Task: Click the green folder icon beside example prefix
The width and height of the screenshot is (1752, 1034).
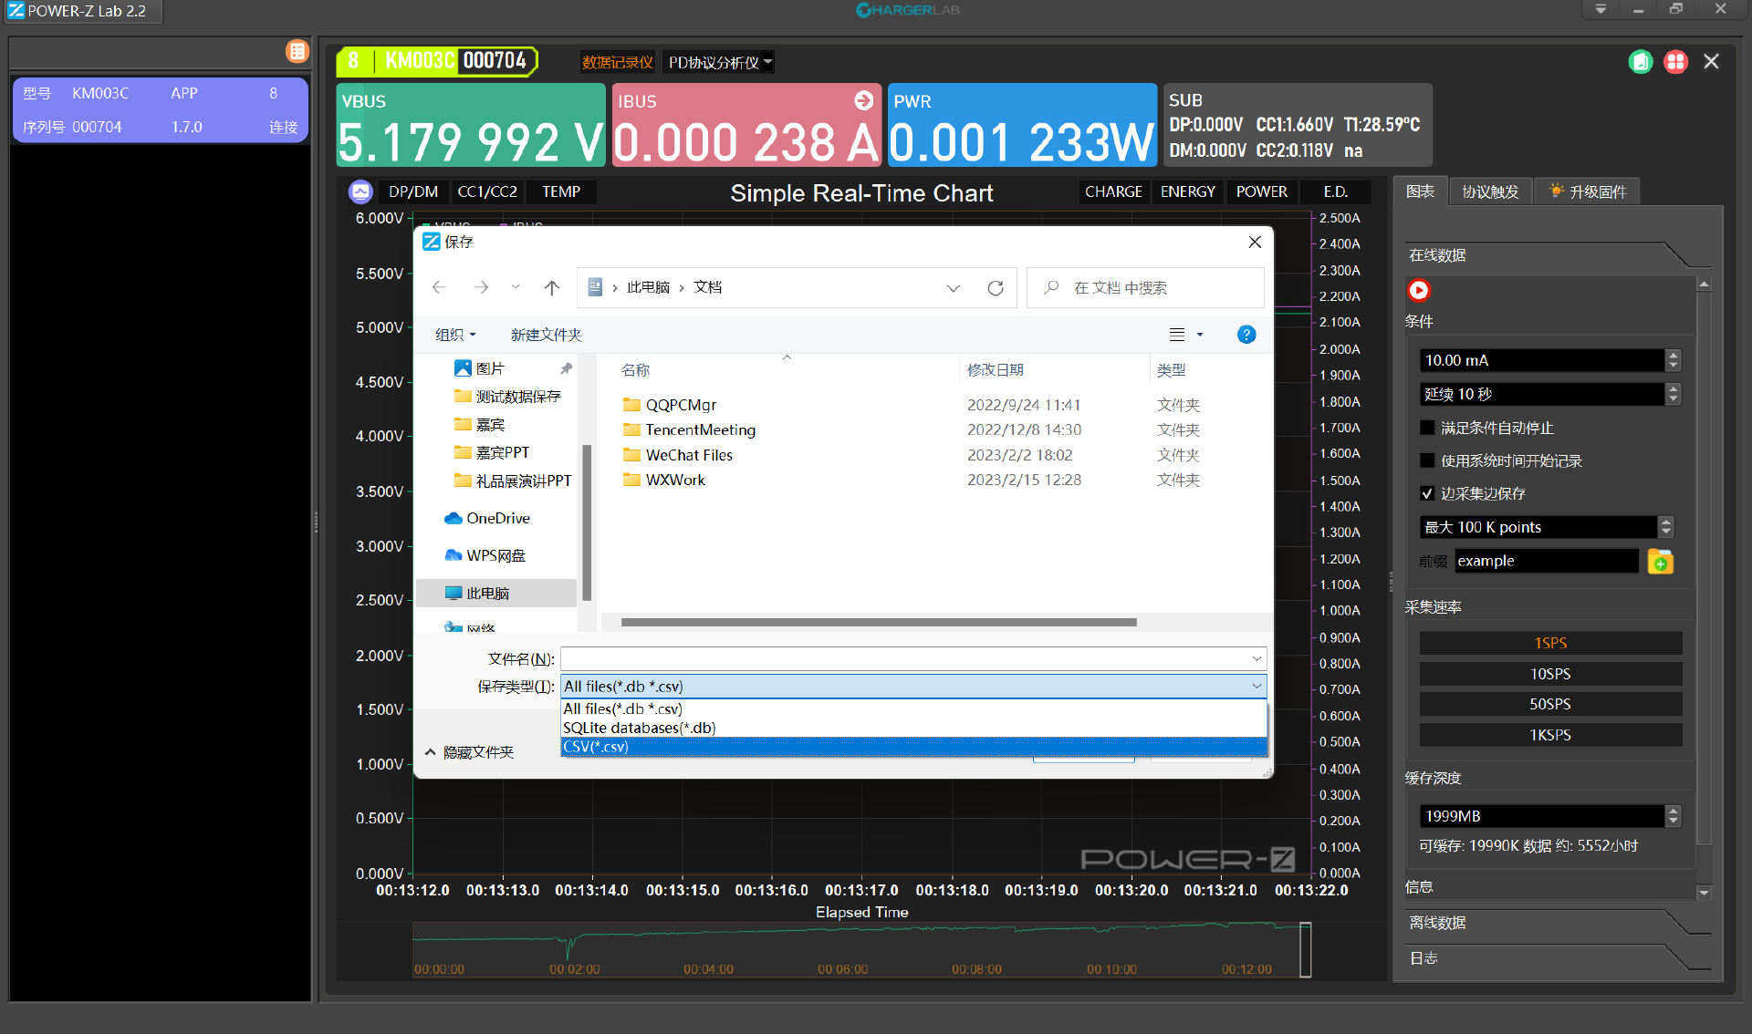Action: (x=1660, y=562)
